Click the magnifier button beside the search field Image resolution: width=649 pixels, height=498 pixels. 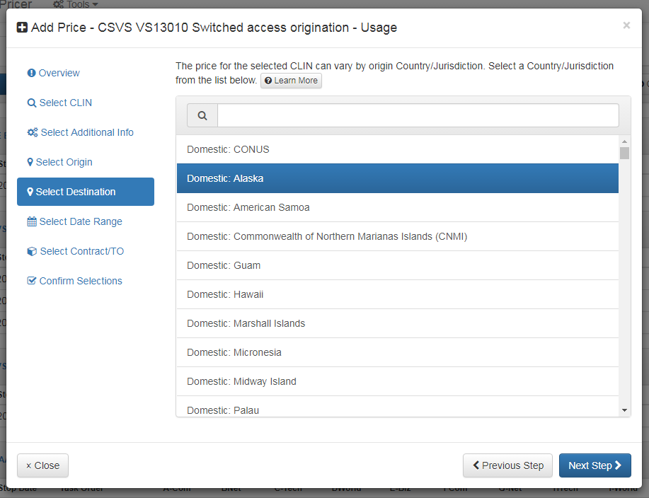point(202,115)
